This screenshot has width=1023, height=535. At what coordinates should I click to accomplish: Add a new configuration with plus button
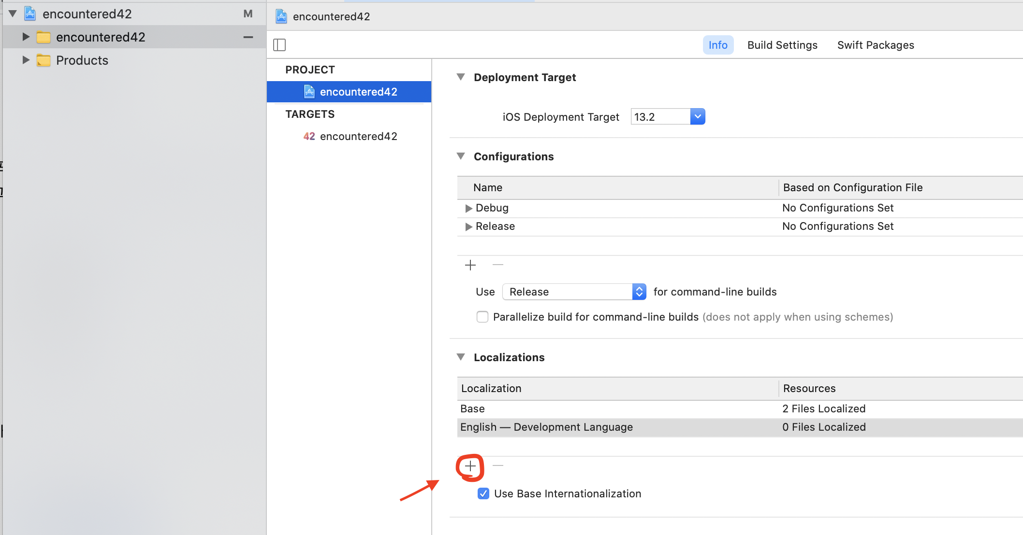[x=470, y=265]
